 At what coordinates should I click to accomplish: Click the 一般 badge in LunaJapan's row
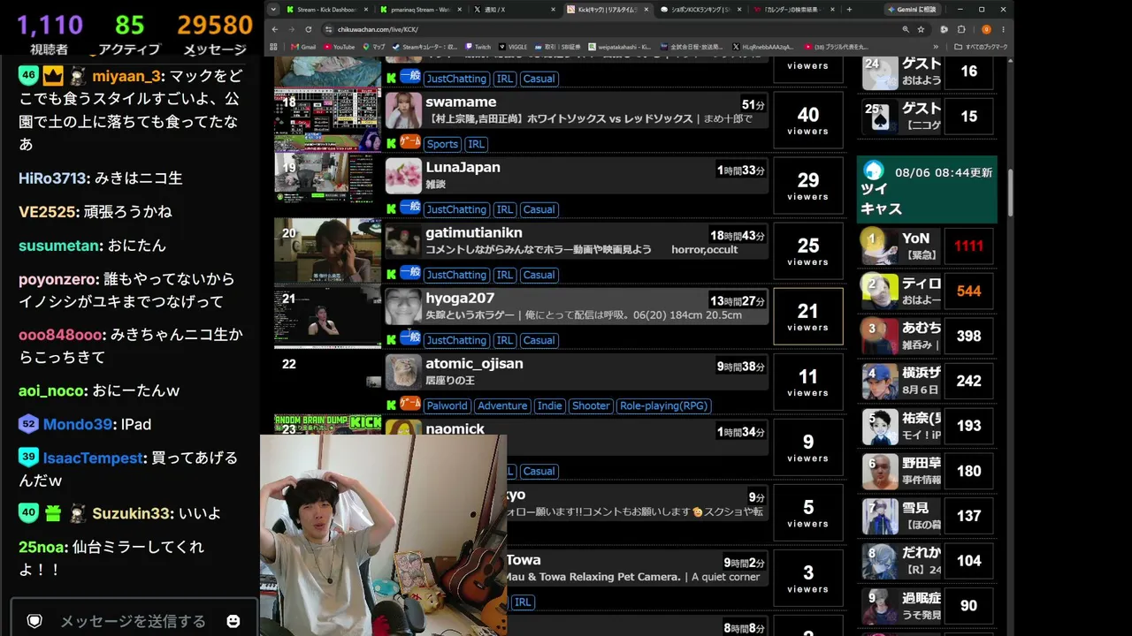pyautogui.click(x=409, y=208)
